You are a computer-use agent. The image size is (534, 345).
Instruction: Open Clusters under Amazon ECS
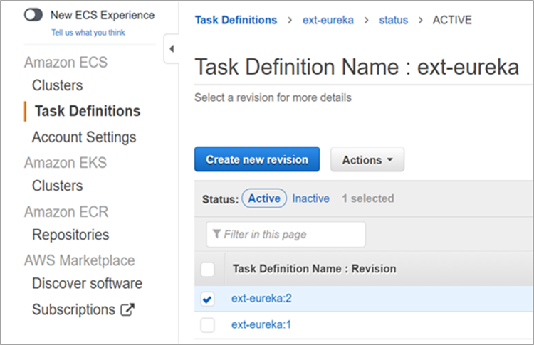(57, 85)
